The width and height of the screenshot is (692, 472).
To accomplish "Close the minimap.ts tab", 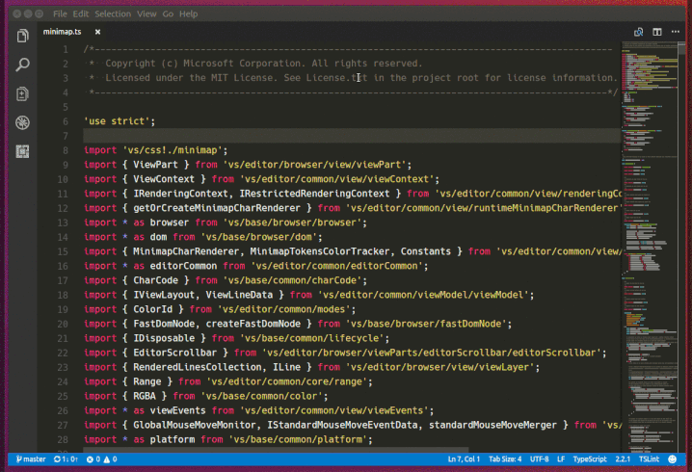I will pos(97,32).
